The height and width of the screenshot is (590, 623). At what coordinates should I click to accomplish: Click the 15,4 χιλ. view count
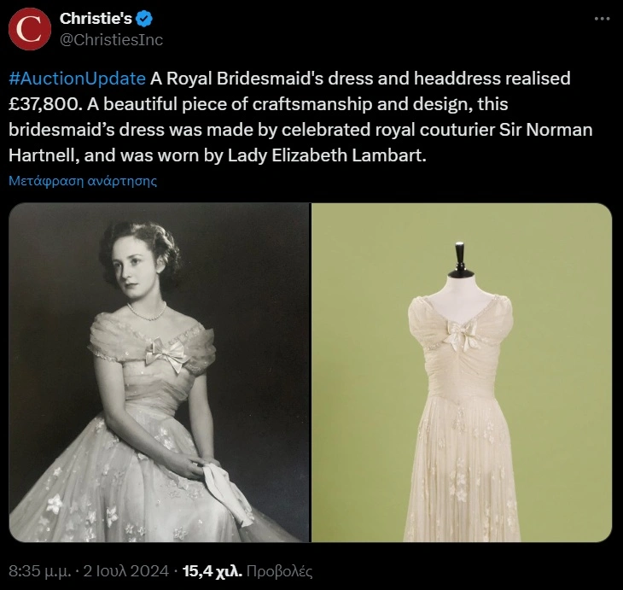213,571
